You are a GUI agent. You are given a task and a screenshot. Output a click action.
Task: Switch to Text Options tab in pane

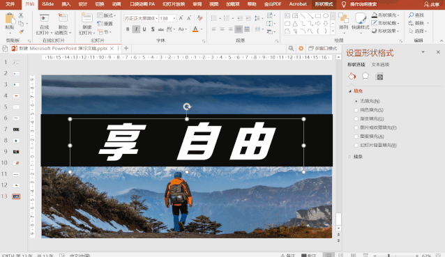380,65
